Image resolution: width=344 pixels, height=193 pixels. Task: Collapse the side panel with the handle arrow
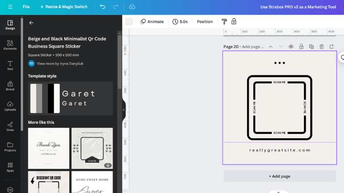pyautogui.click(x=124, y=110)
